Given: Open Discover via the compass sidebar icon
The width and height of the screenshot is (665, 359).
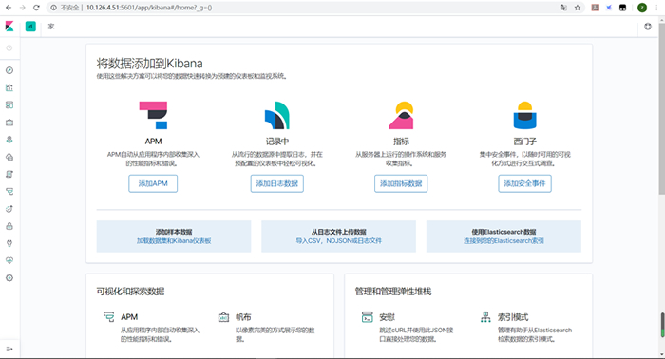Looking at the screenshot, I should tap(9, 70).
